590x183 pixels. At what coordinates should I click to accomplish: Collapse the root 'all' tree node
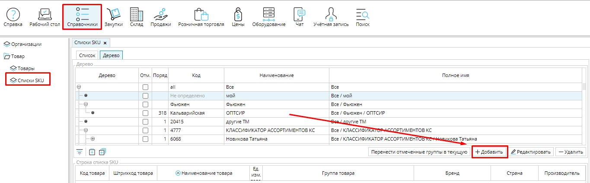(x=79, y=87)
